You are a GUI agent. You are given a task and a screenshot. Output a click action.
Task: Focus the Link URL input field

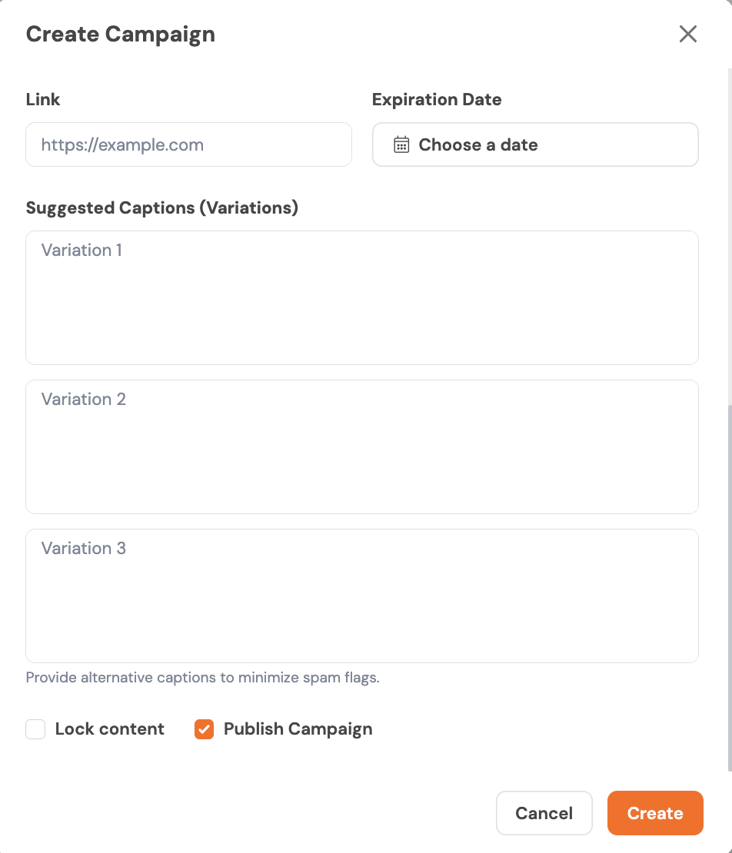coord(188,144)
